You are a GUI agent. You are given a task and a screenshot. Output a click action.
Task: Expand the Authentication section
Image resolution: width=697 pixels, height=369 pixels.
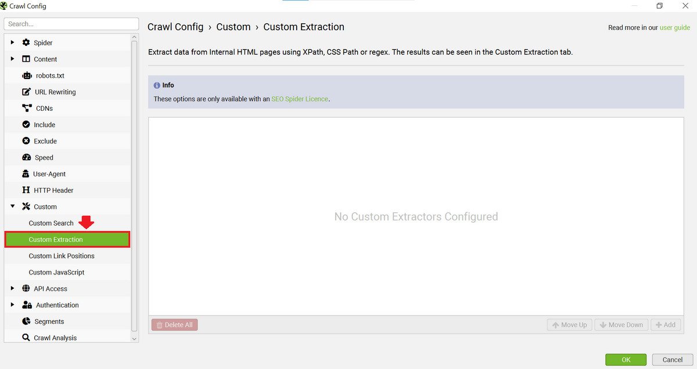pyautogui.click(x=12, y=305)
